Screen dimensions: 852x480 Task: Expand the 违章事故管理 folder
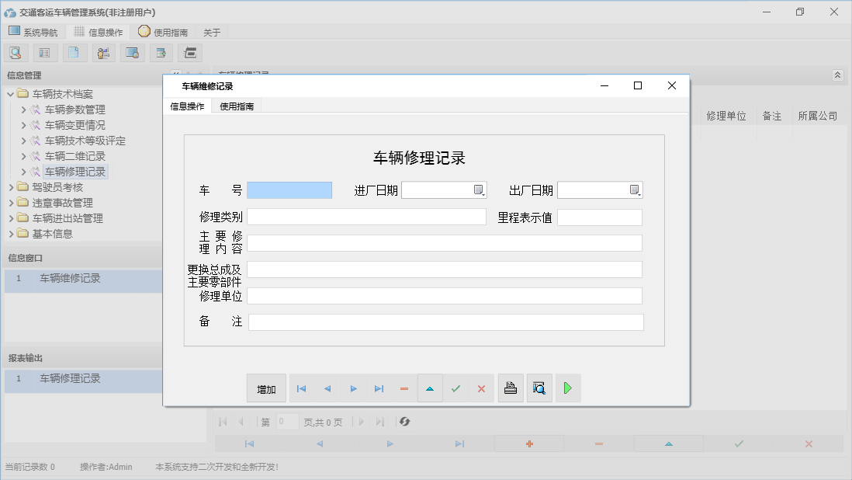point(12,202)
